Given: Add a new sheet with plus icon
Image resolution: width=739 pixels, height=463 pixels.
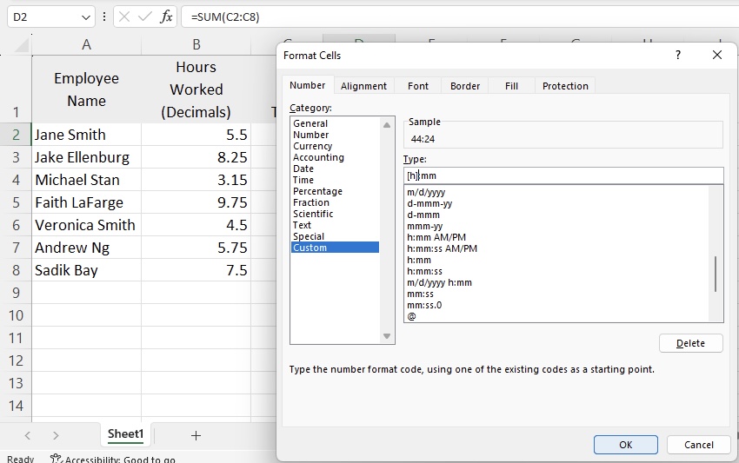Looking at the screenshot, I should coord(196,436).
